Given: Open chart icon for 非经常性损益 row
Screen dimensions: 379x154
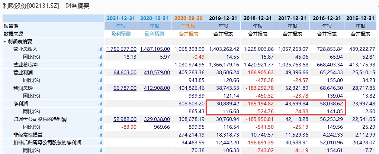Looking at the screenshot, I should click(100, 135).
